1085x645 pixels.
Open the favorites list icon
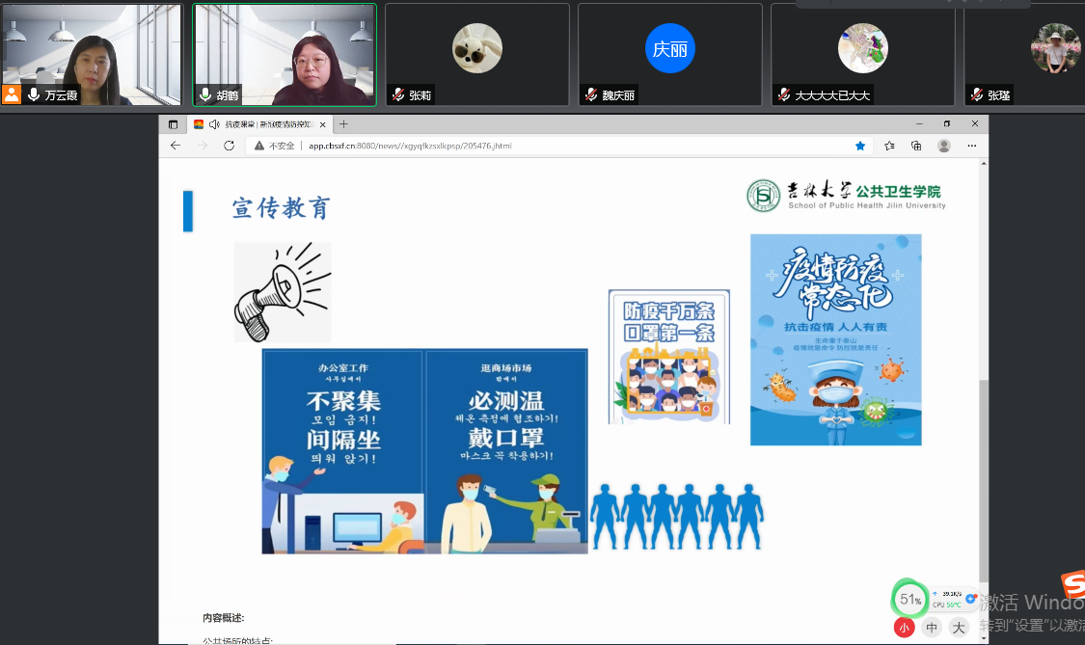889,146
